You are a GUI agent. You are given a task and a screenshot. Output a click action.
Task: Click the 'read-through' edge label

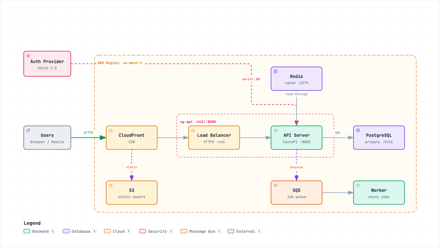coord(297,94)
